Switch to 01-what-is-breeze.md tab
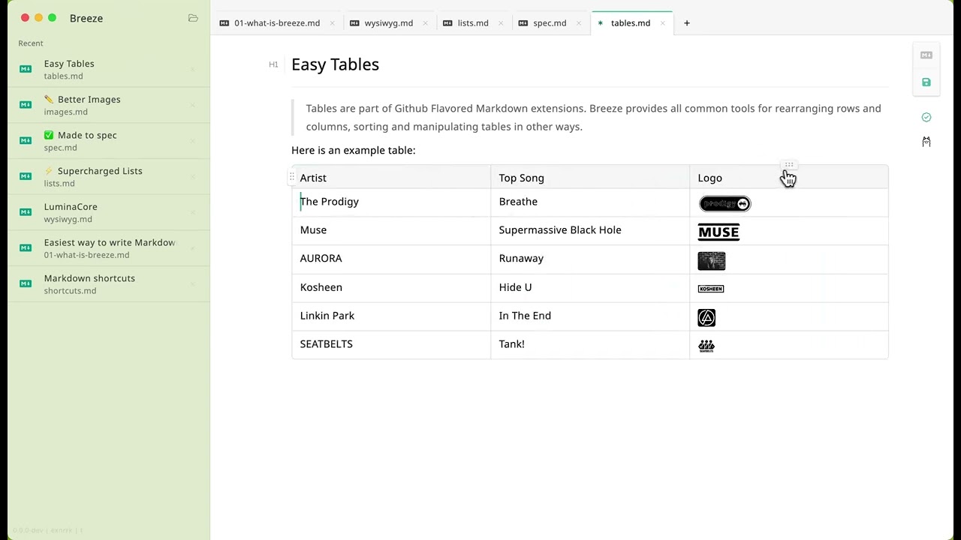This screenshot has height=540, width=961. pos(276,23)
